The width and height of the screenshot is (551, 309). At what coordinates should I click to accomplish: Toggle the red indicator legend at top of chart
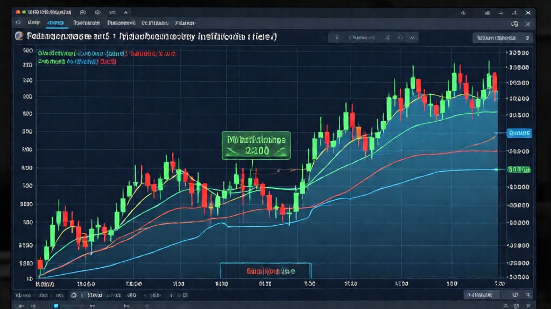tap(153, 54)
